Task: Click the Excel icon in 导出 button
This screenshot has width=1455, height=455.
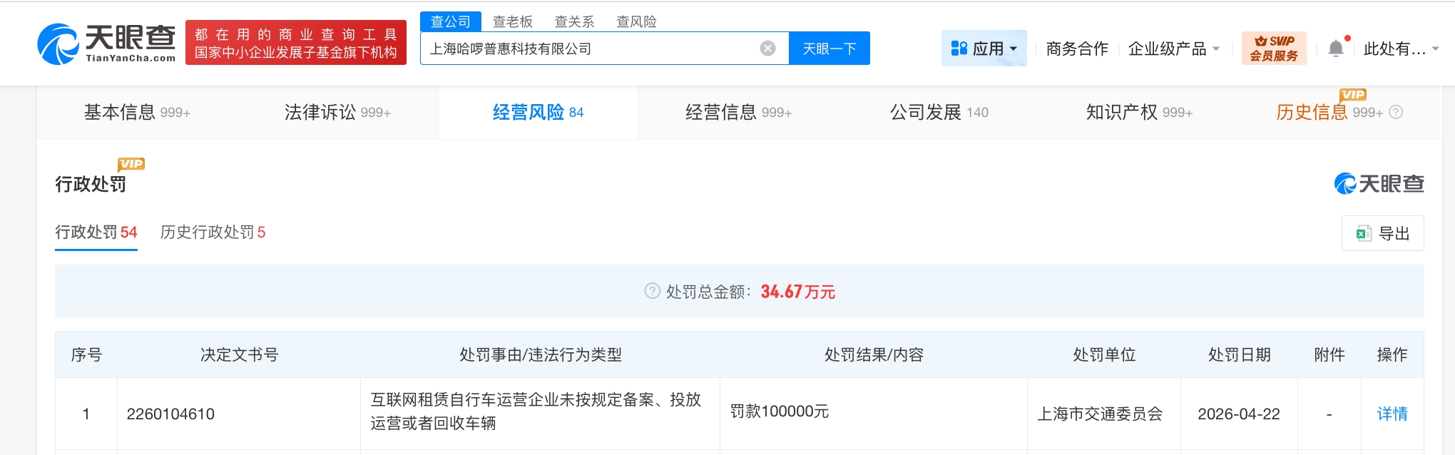Action: pos(1364,233)
